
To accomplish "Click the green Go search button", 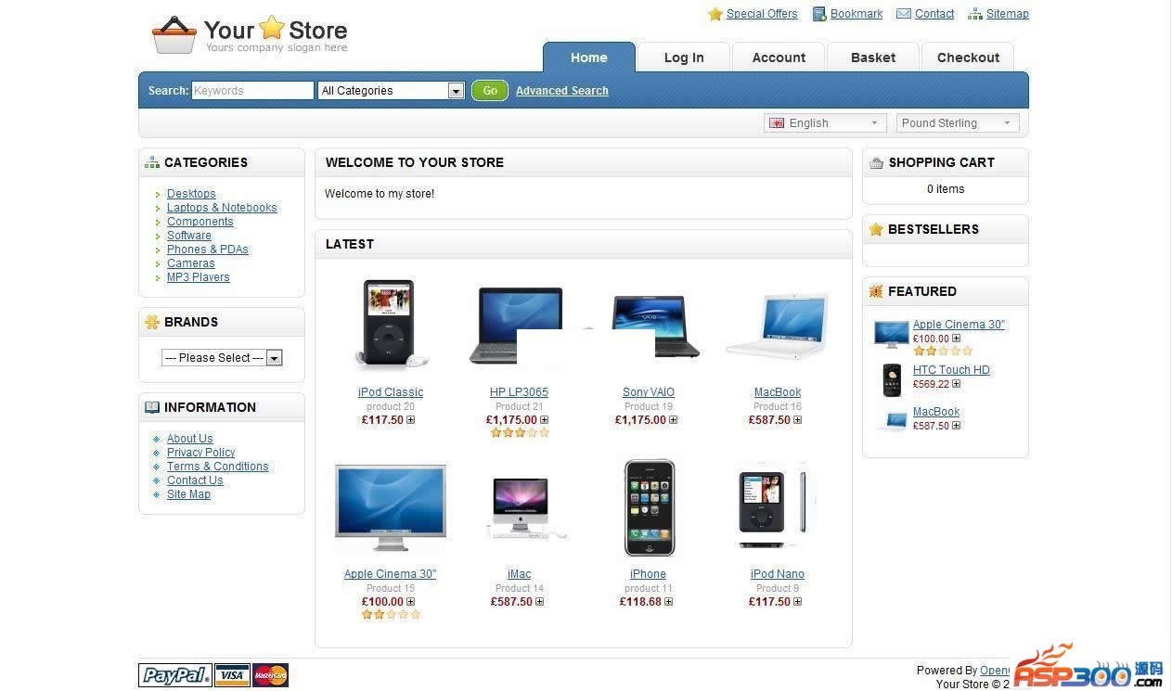I will pos(490,90).
